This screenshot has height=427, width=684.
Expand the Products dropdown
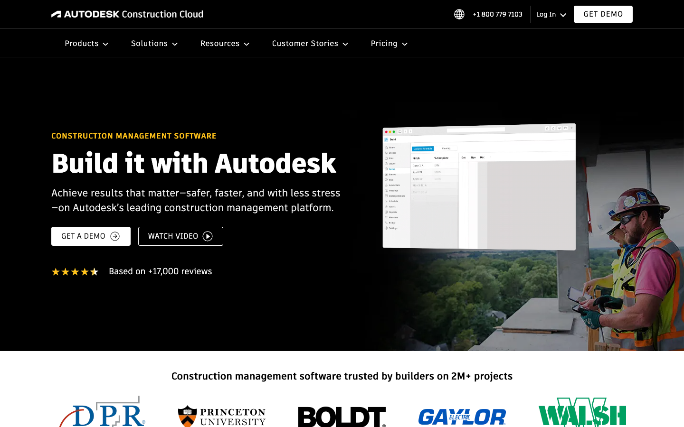pos(86,43)
